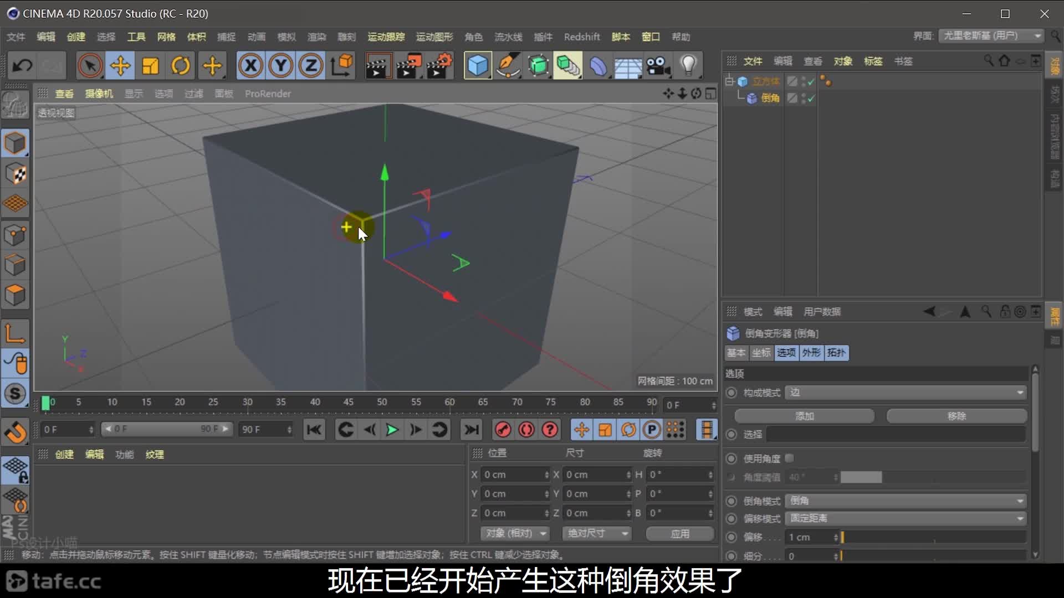1064x598 pixels.
Task: Click frame 45 on timeline ruler
Action: coord(348,403)
